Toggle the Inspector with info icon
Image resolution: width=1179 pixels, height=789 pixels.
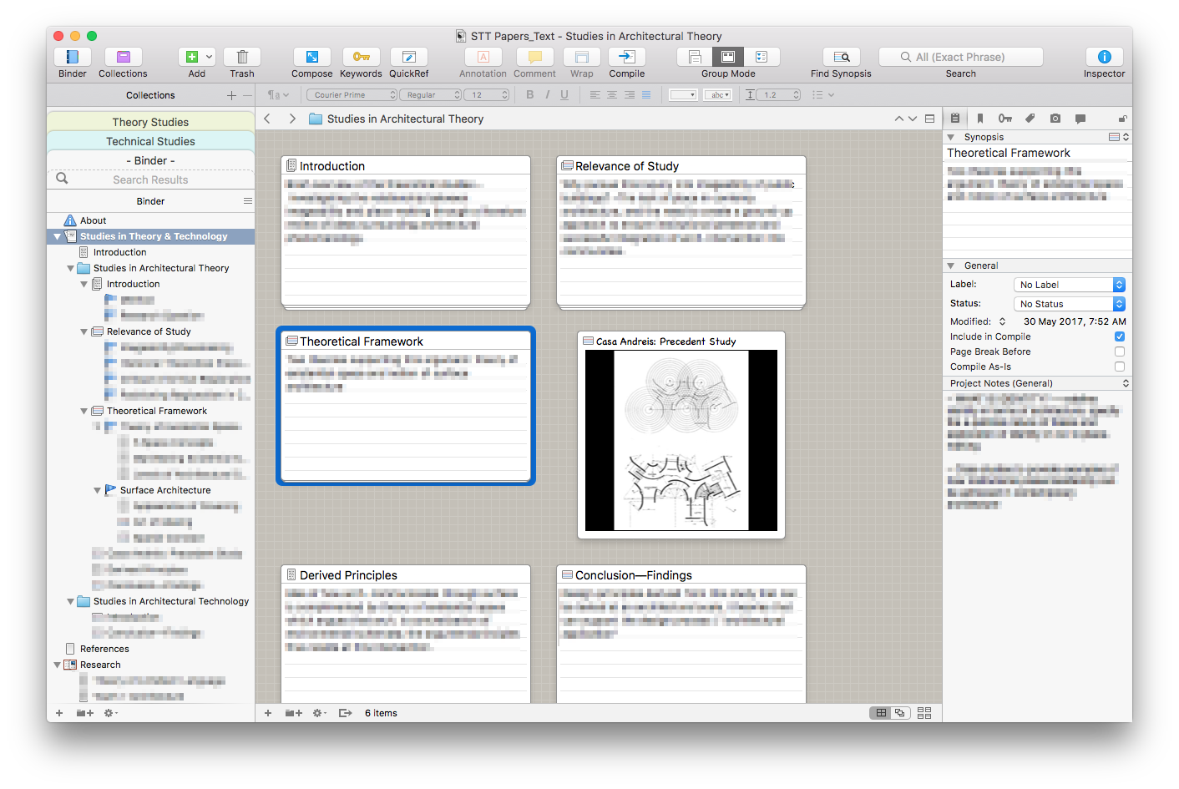[1104, 57]
